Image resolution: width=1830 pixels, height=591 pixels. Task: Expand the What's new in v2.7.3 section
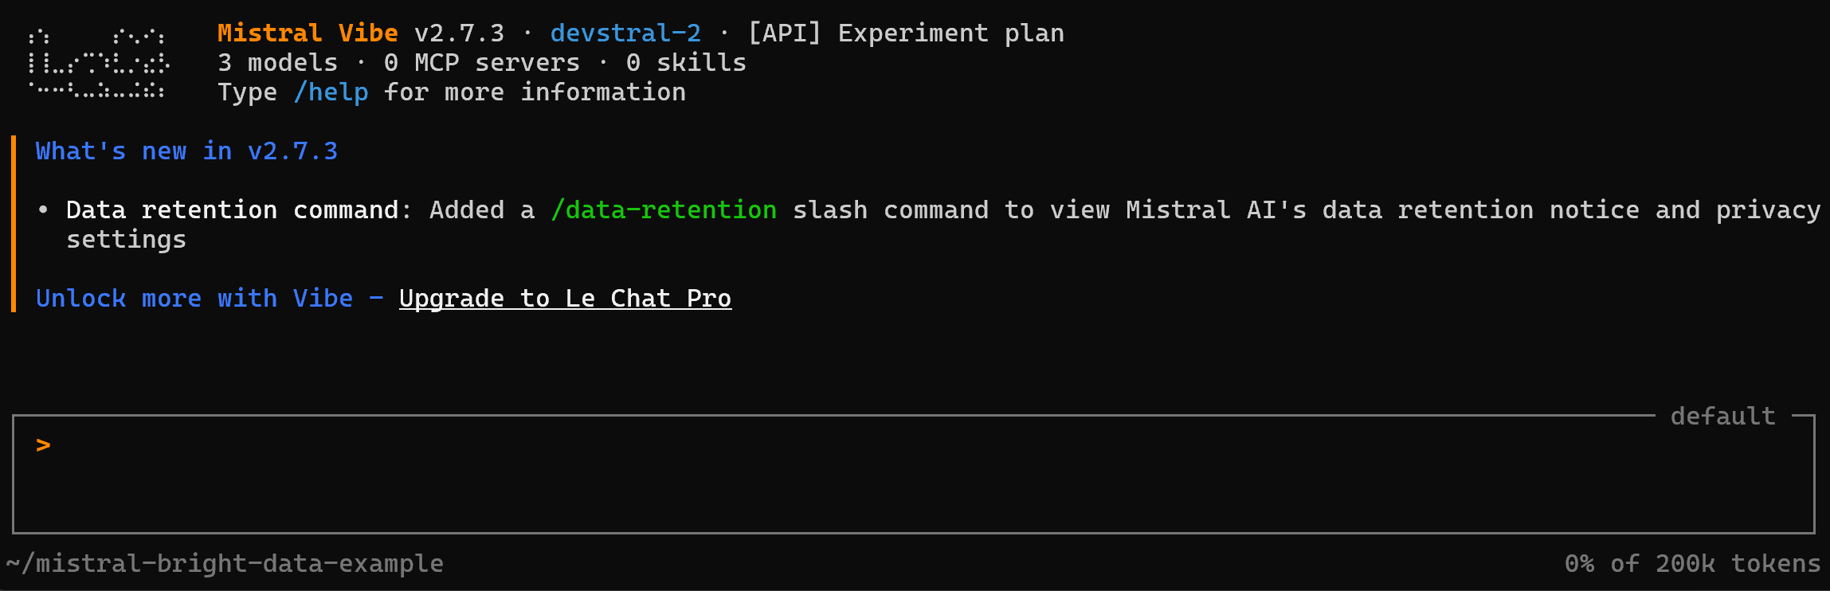tap(185, 151)
